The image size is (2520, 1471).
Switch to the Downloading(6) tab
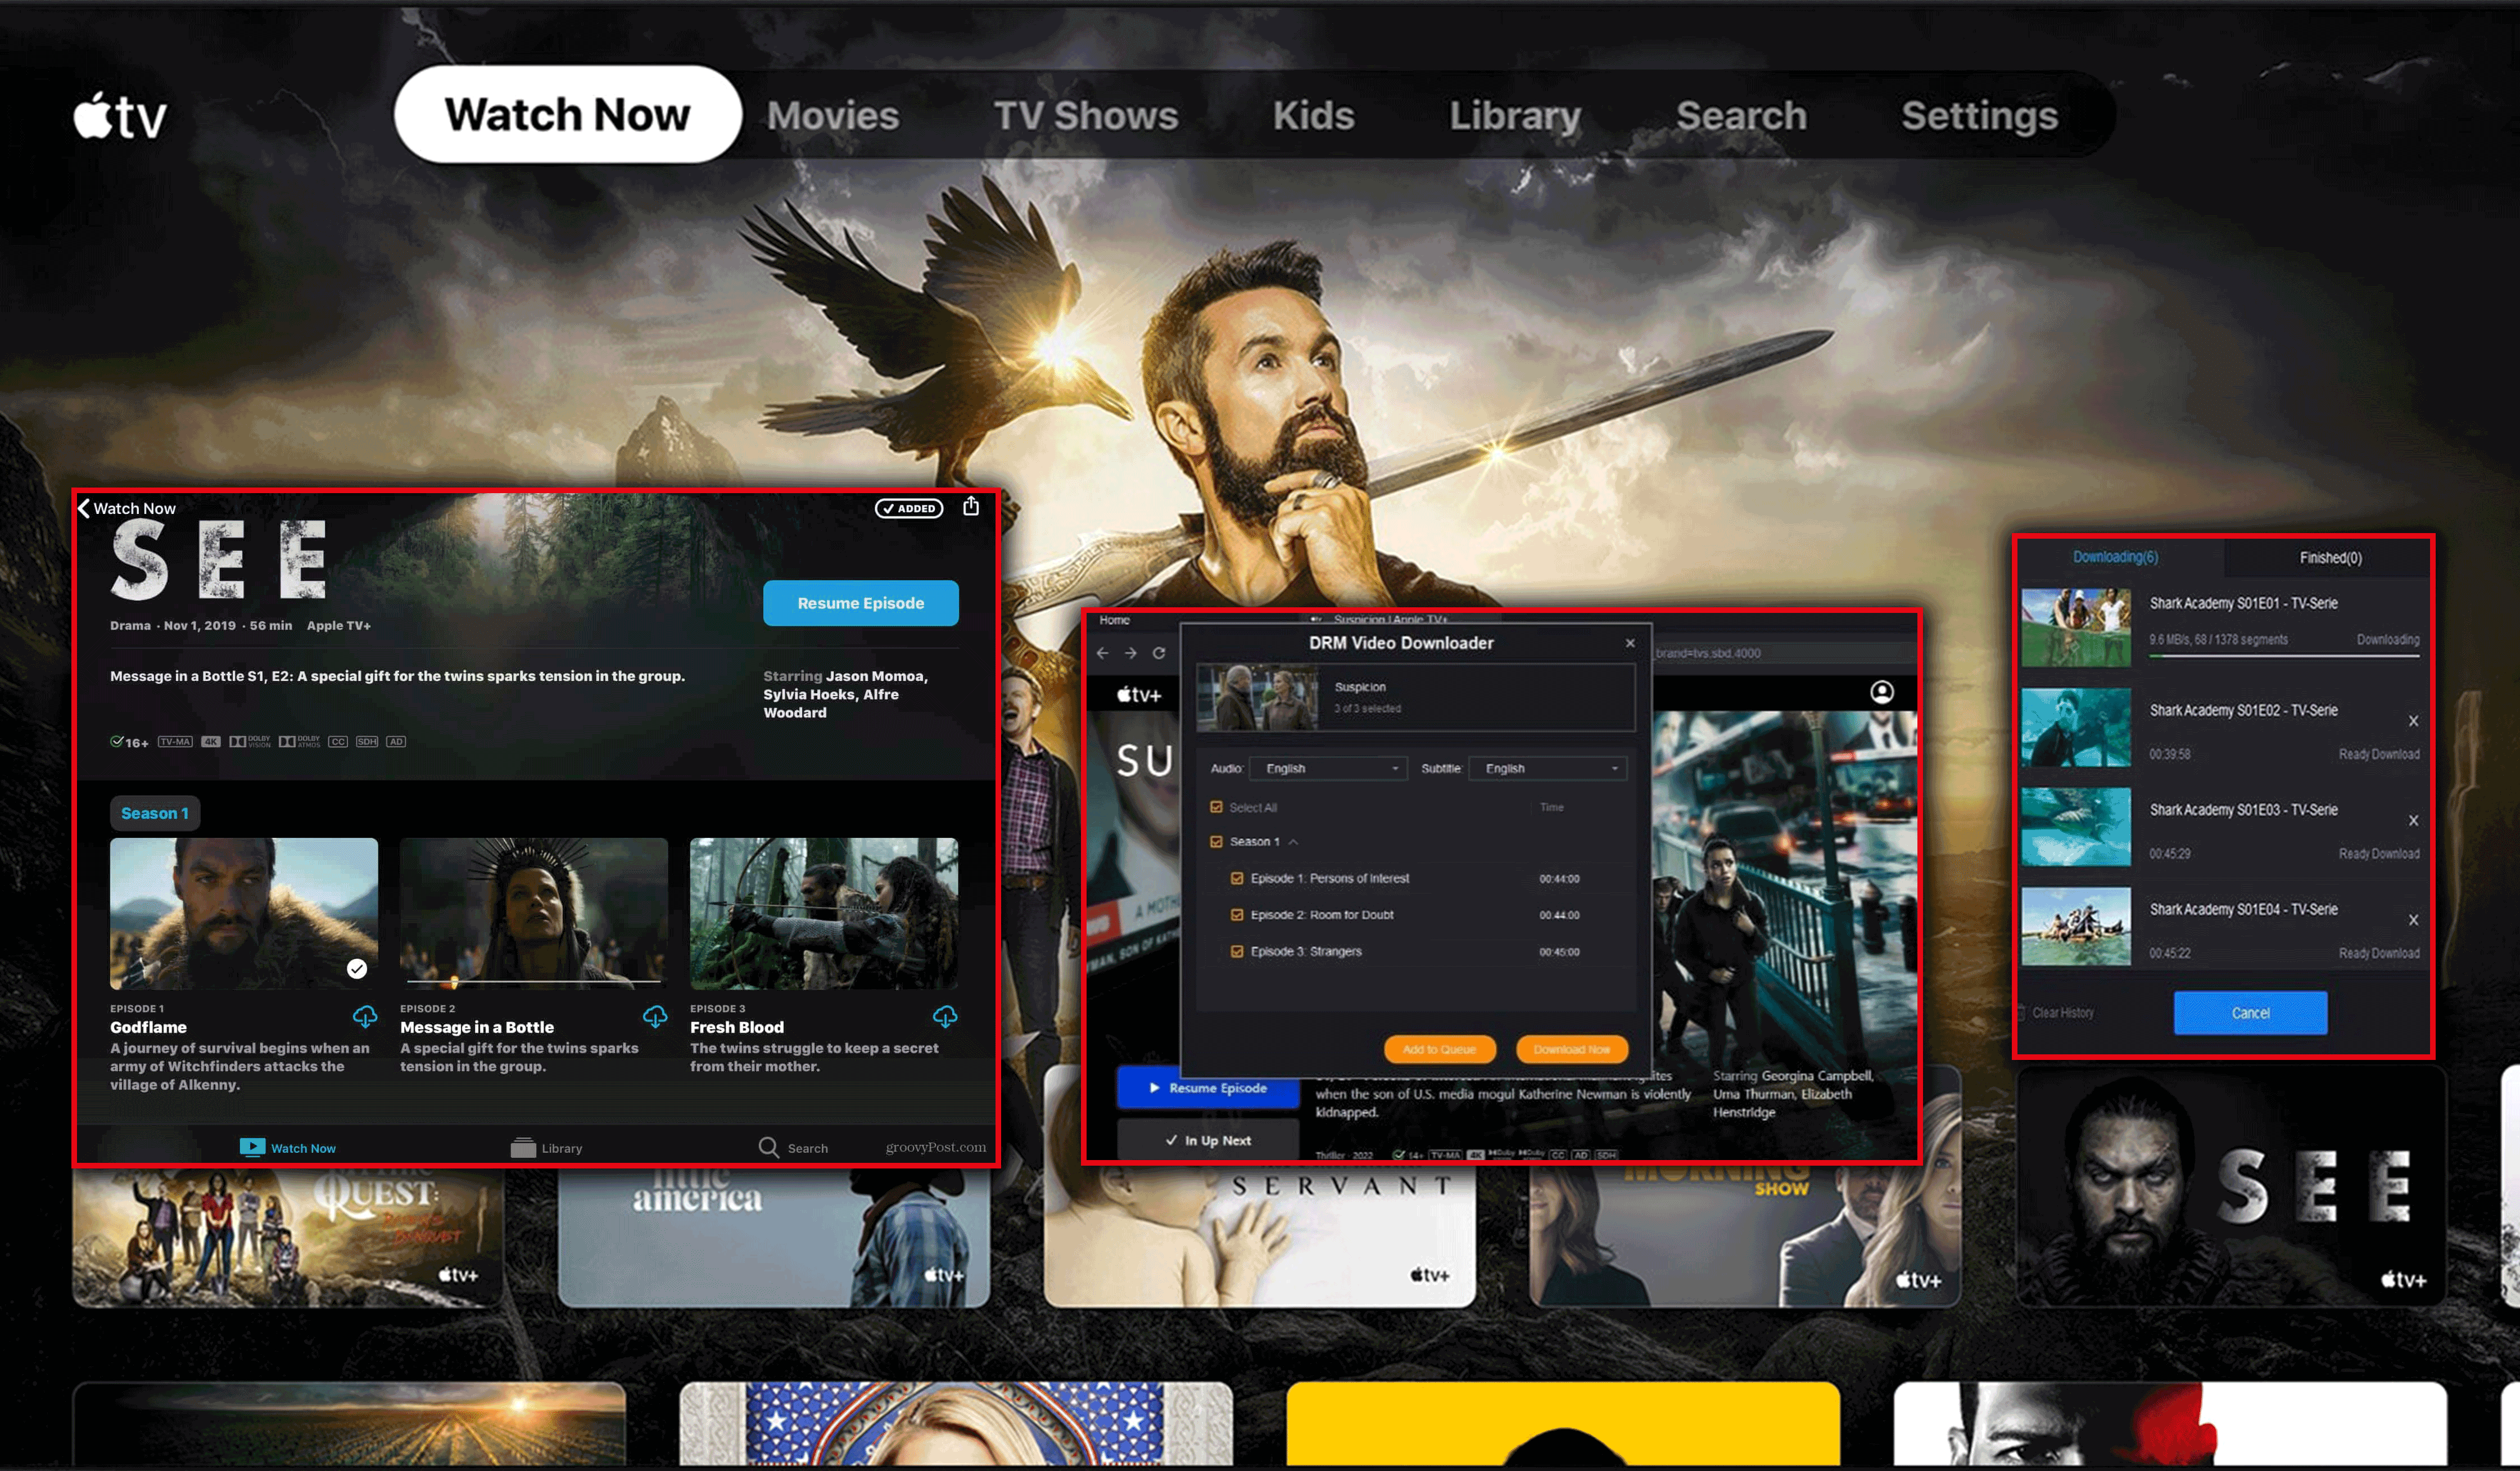(x=2115, y=557)
